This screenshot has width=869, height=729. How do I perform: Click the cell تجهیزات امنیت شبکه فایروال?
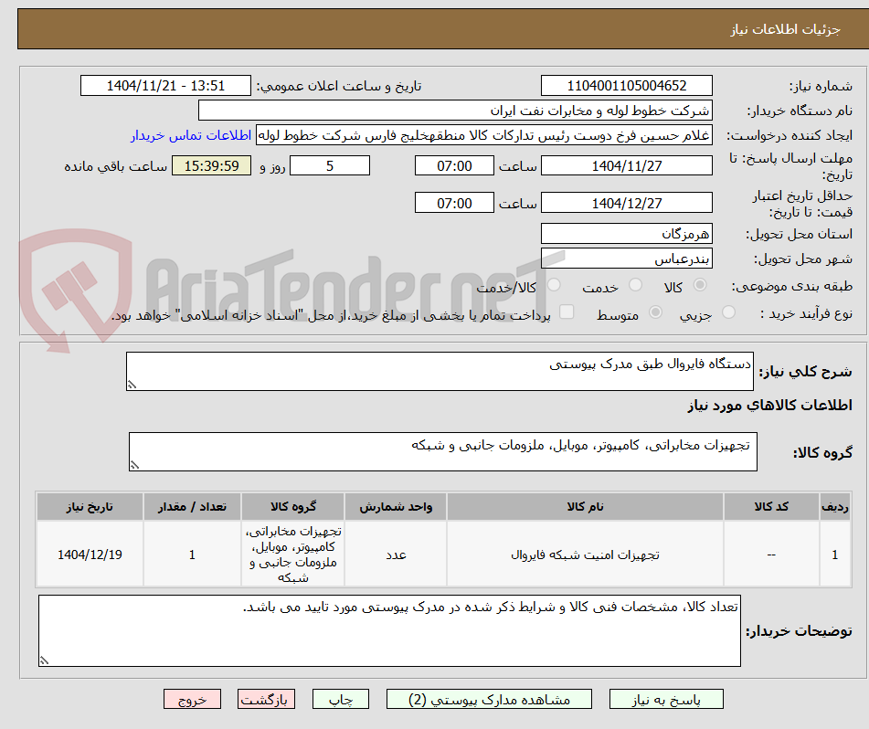tap(585, 554)
